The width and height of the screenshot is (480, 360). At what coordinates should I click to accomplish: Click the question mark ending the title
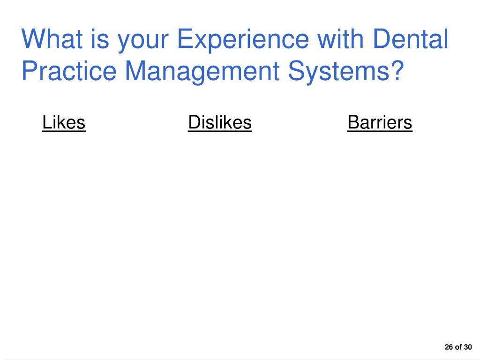pos(397,70)
